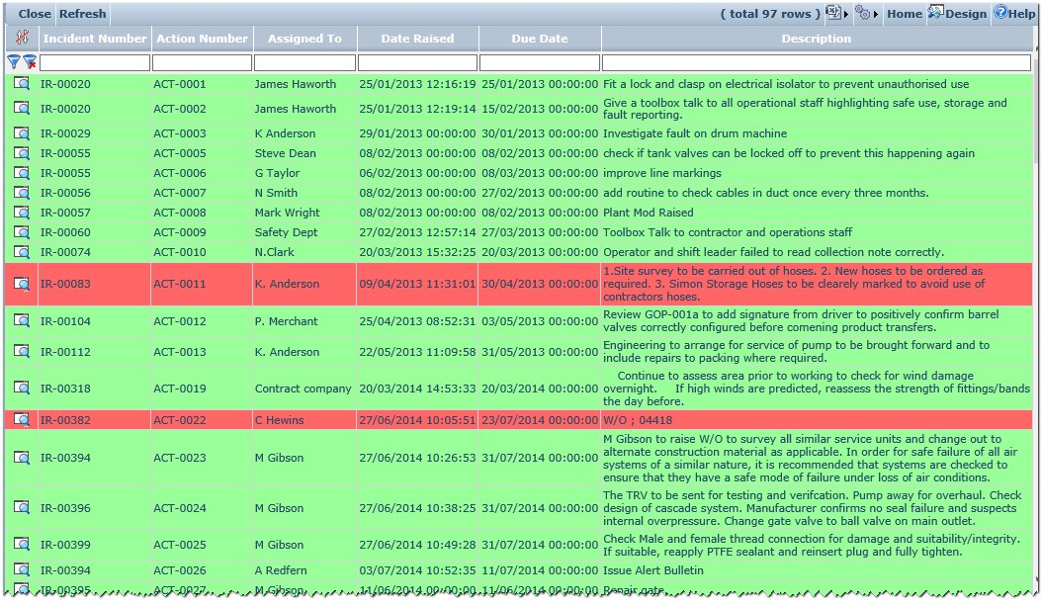Expand the gears settings dropdown
Image resolution: width=1042 pixels, height=606 pixels.
(876, 14)
